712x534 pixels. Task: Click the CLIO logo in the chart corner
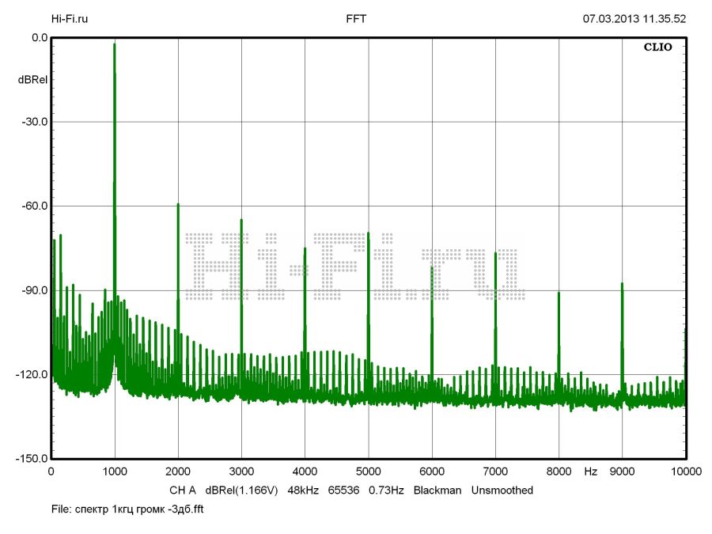tap(657, 47)
